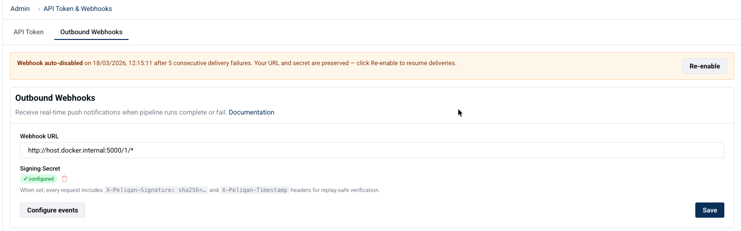Re-enable the auto-disabled webhook
The height and width of the screenshot is (231, 741).
[705, 66]
